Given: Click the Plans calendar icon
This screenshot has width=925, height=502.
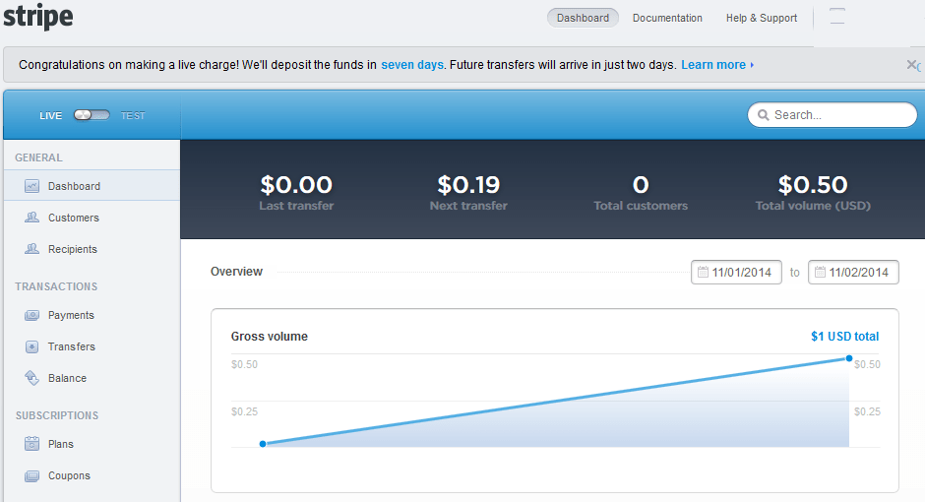Looking at the screenshot, I should 31,444.
